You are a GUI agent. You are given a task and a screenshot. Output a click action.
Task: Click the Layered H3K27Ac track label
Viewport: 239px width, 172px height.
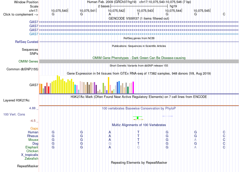16,100
